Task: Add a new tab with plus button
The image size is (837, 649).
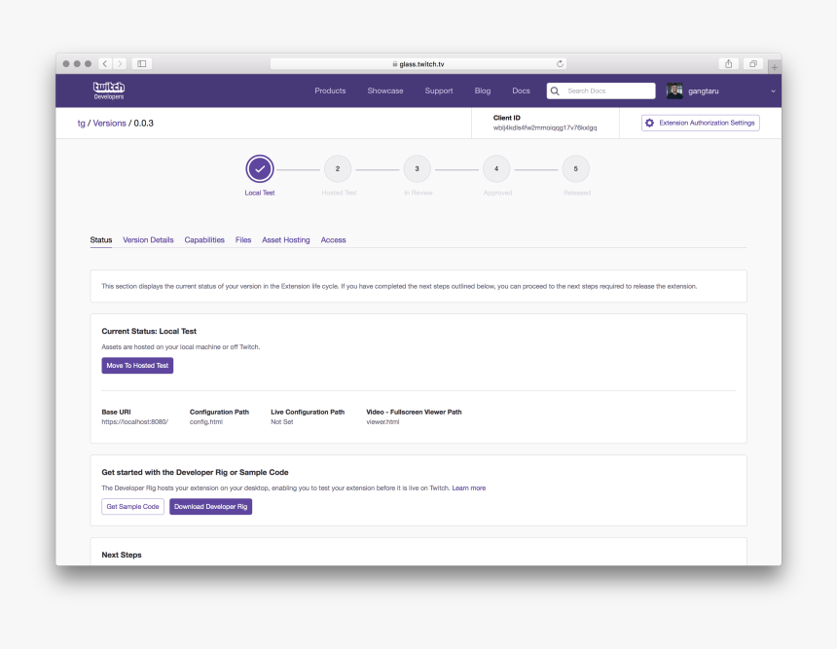Action: coord(775,67)
